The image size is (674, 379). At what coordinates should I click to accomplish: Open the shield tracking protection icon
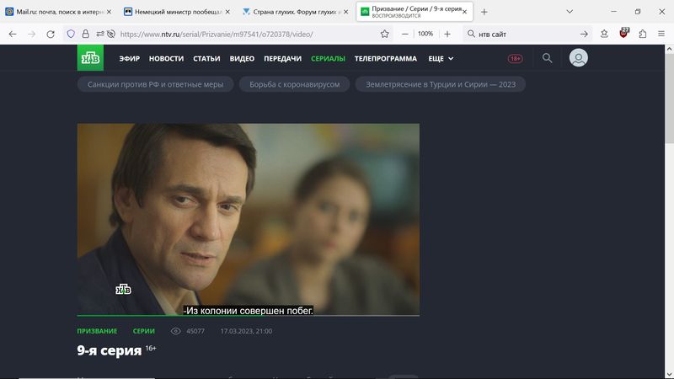point(71,34)
